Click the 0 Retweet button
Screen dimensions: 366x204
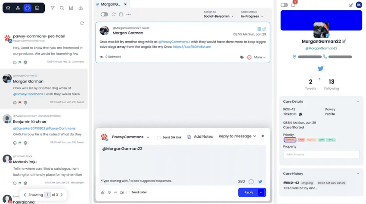click(x=110, y=57)
